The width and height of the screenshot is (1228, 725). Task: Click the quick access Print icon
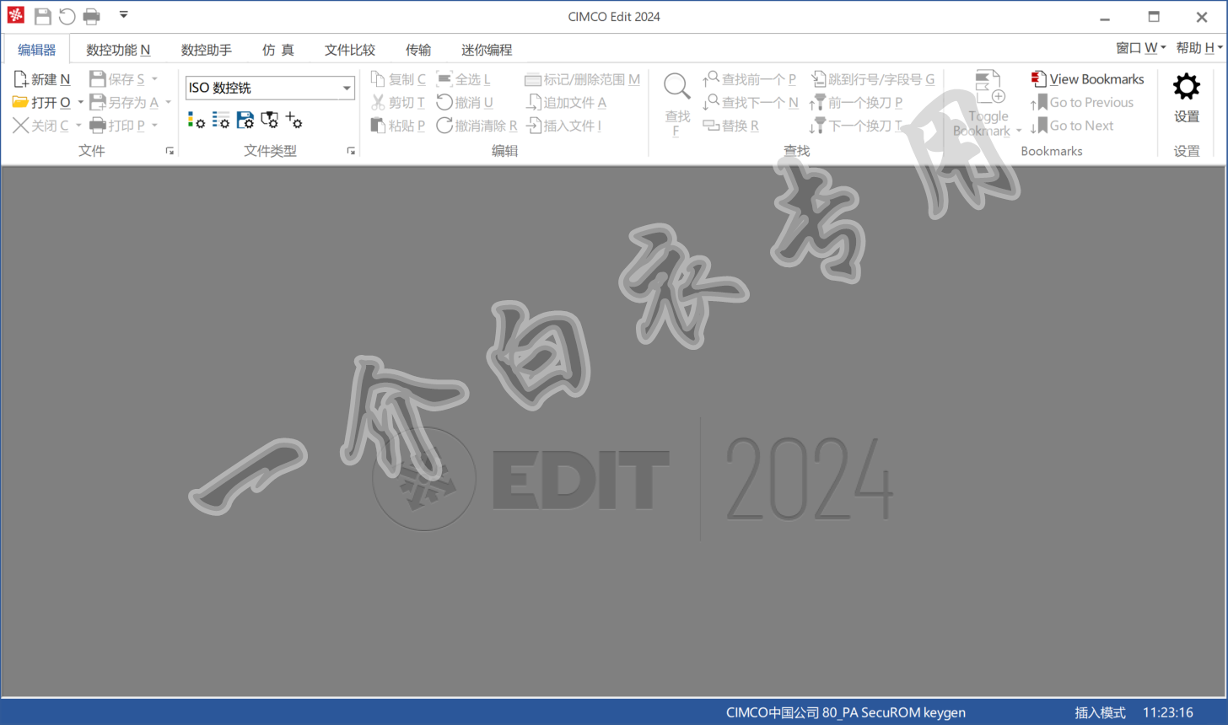(x=92, y=16)
